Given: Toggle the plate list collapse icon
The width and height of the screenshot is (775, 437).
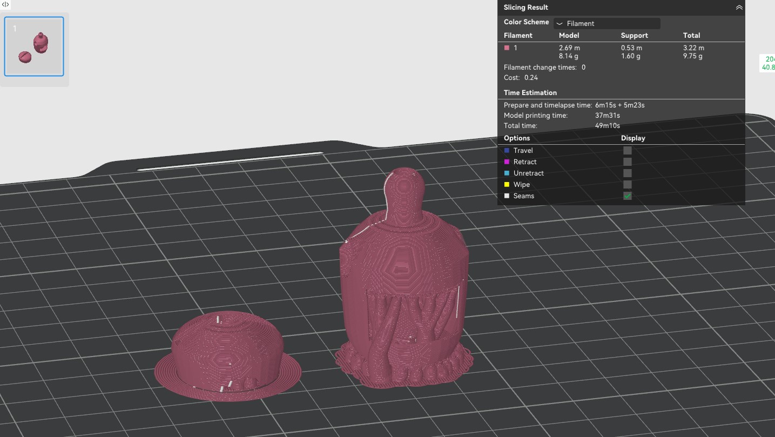Looking at the screenshot, I should tap(5, 4).
